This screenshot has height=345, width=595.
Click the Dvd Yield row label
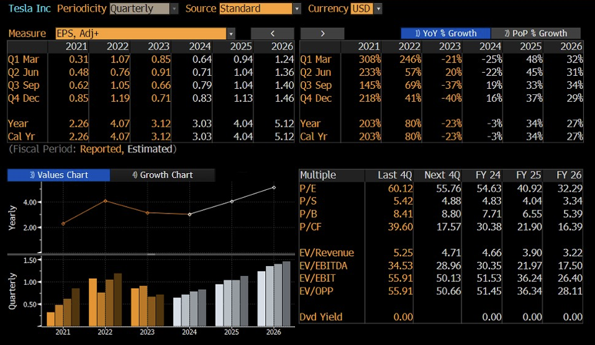tap(321, 316)
